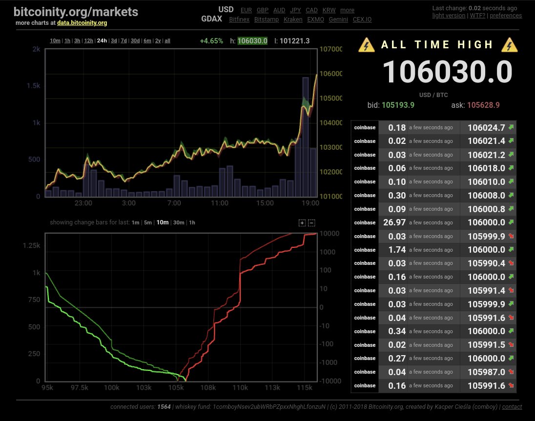Image resolution: width=535 pixels, height=421 pixels.
Task: Click the large price 106030.0
Action: 447,72
